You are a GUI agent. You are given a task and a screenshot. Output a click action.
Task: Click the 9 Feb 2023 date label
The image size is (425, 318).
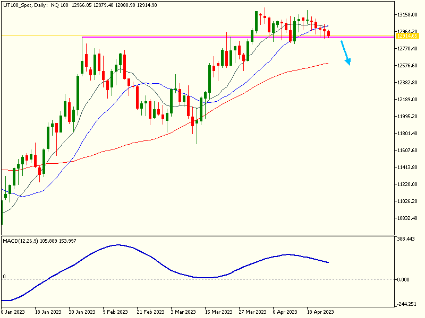pyautogui.click(x=115, y=312)
